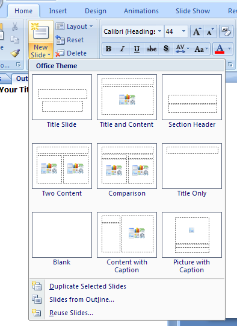Open the Clipboard dialog launcher
The height and width of the screenshot is (326, 237).
(19, 65)
